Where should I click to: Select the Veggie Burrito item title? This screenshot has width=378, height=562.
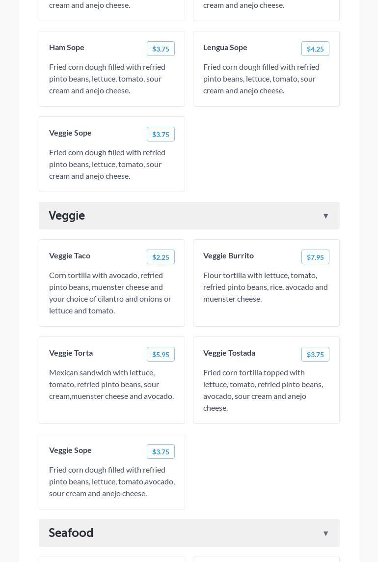(x=229, y=255)
